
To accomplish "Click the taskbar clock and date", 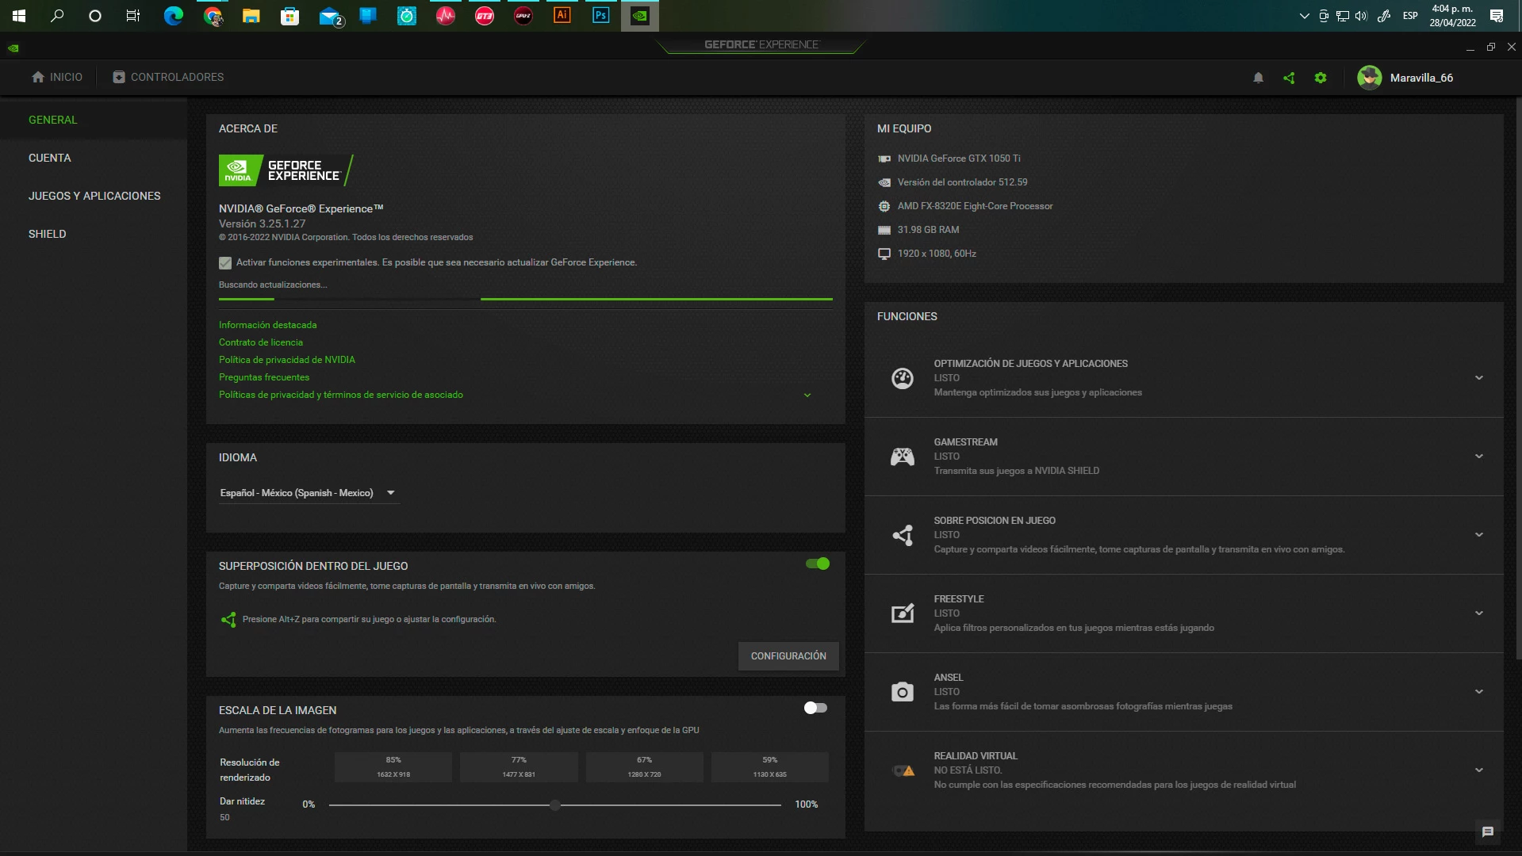I will click(1452, 16).
